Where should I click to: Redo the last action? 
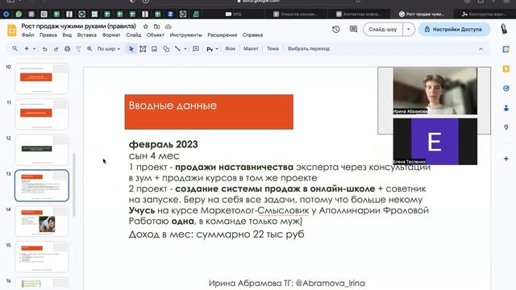click(x=56, y=49)
